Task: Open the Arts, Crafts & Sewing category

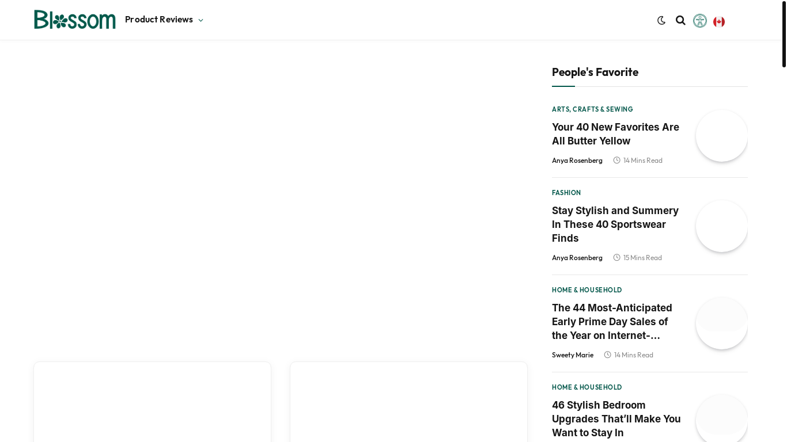Action: [x=592, y=109]
